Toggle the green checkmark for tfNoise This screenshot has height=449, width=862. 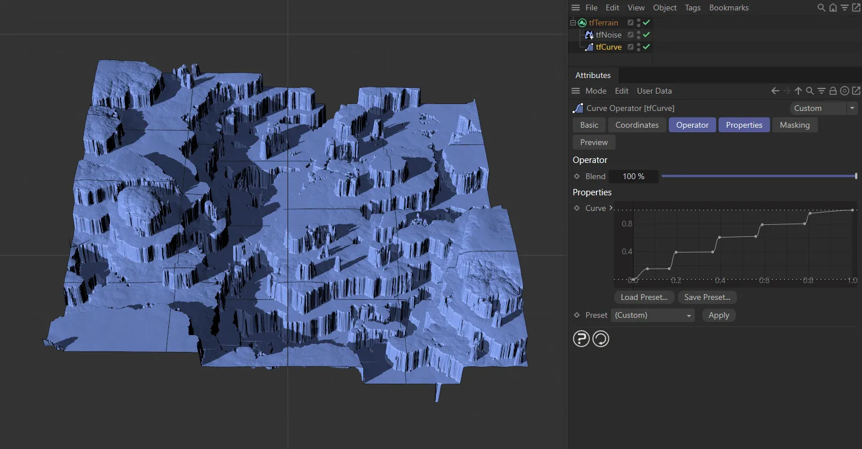(646, 35)
